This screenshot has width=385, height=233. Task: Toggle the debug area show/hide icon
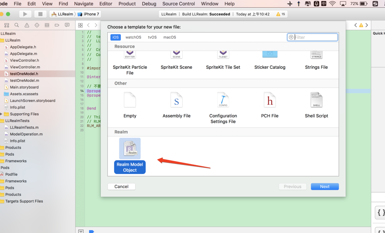[81, 231]
